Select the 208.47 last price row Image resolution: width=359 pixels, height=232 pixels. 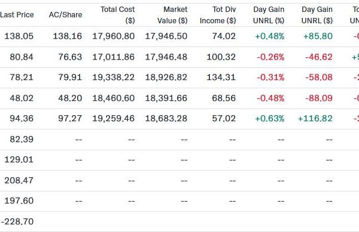point(180,181)
